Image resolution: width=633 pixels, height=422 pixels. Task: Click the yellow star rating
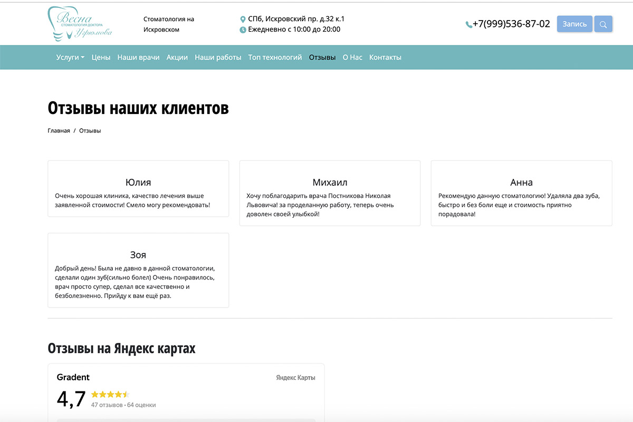(x=110, y=394)
